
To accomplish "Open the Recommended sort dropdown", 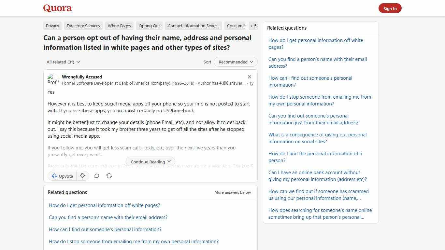I will pyautogui.click(x=235, y=62).
